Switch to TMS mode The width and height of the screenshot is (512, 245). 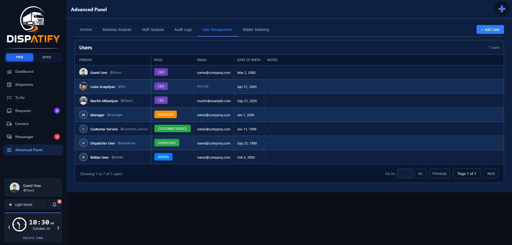19,57
